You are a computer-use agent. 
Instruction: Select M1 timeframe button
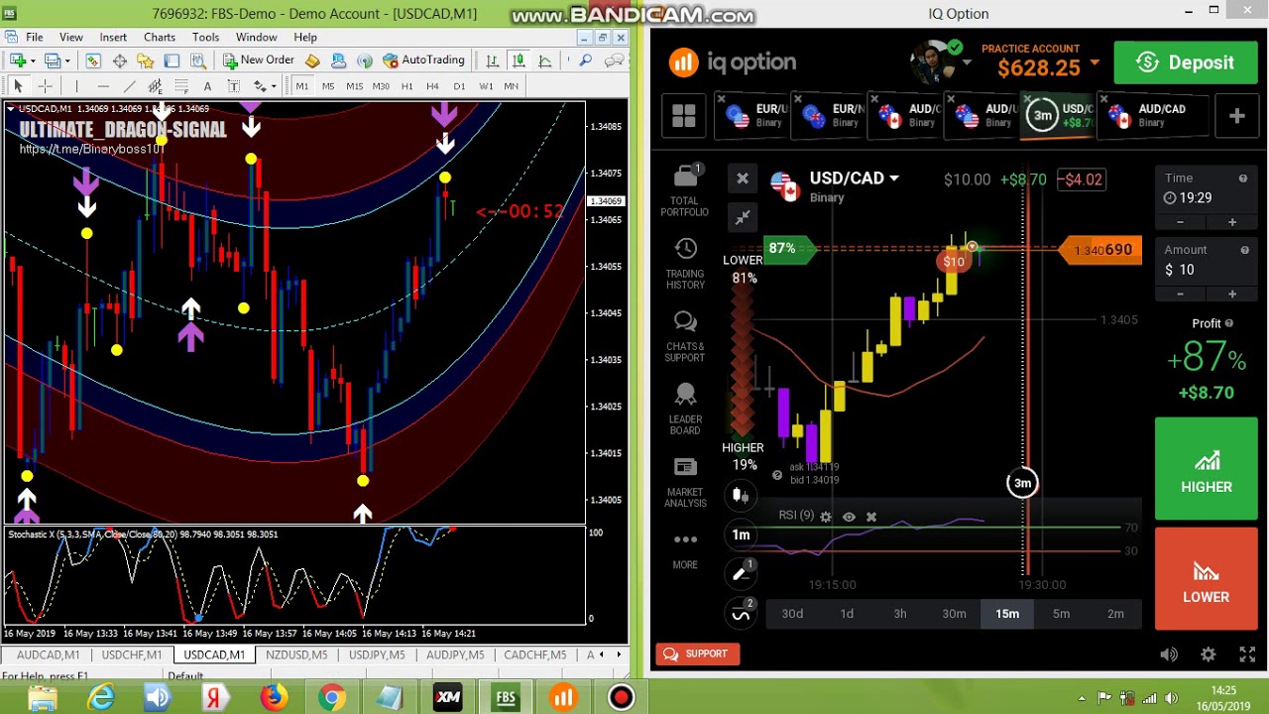(x=301, y=86)
